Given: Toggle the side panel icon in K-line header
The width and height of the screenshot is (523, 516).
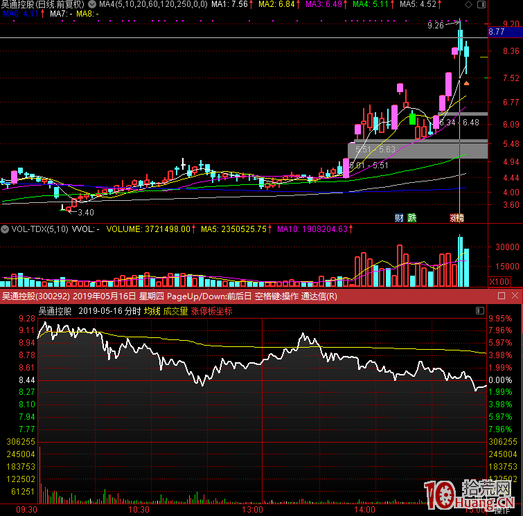Looking at the screenshot, I should pos(481,4).
